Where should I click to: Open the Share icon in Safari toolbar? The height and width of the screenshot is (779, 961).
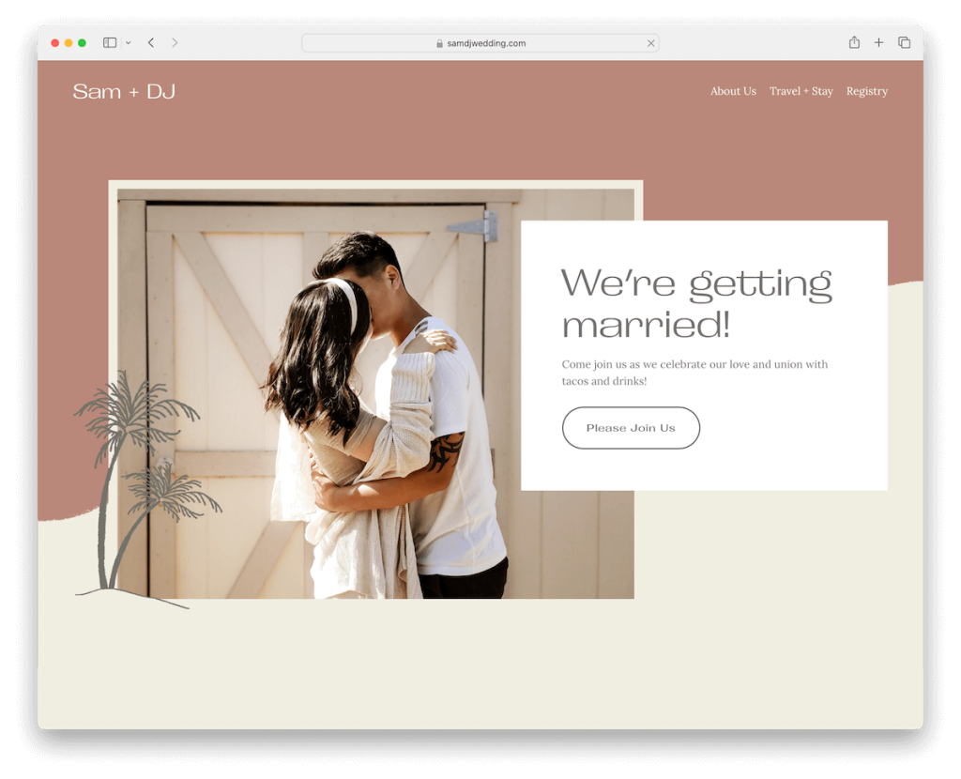click(854, 42)
